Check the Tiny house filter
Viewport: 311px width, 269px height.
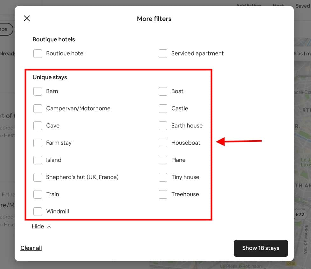point(163,177)
